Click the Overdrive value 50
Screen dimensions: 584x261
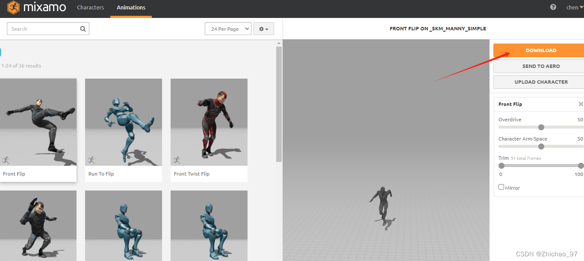point(580,120)
